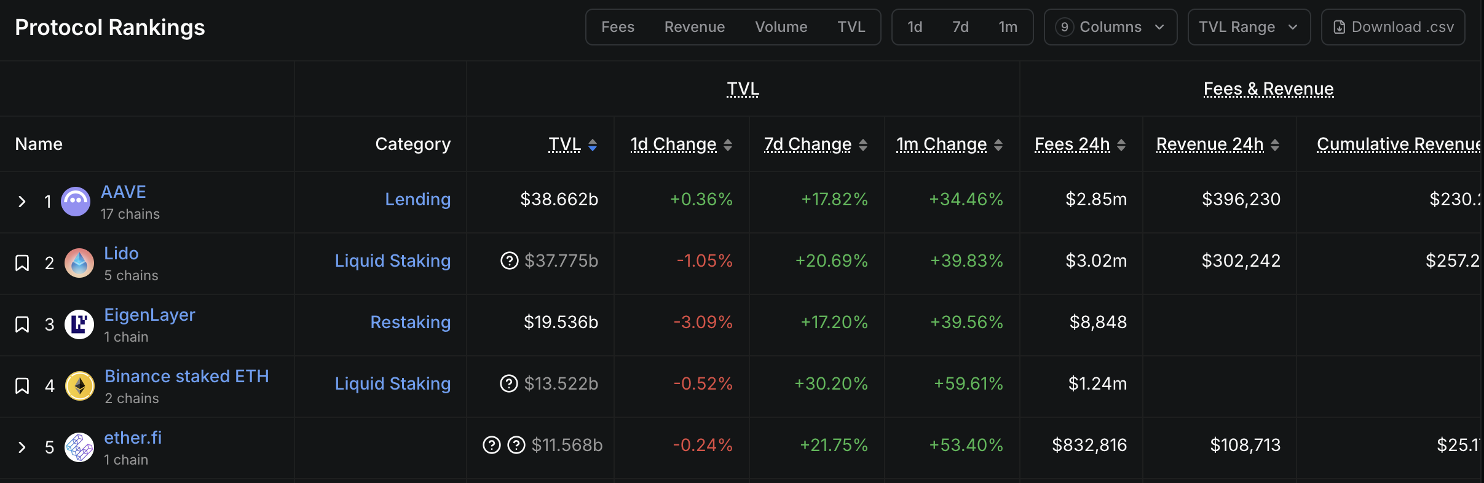This screenshot has height=483, width=1484.
Task: Expand the ether.fi row
Action: click(22, 447)
